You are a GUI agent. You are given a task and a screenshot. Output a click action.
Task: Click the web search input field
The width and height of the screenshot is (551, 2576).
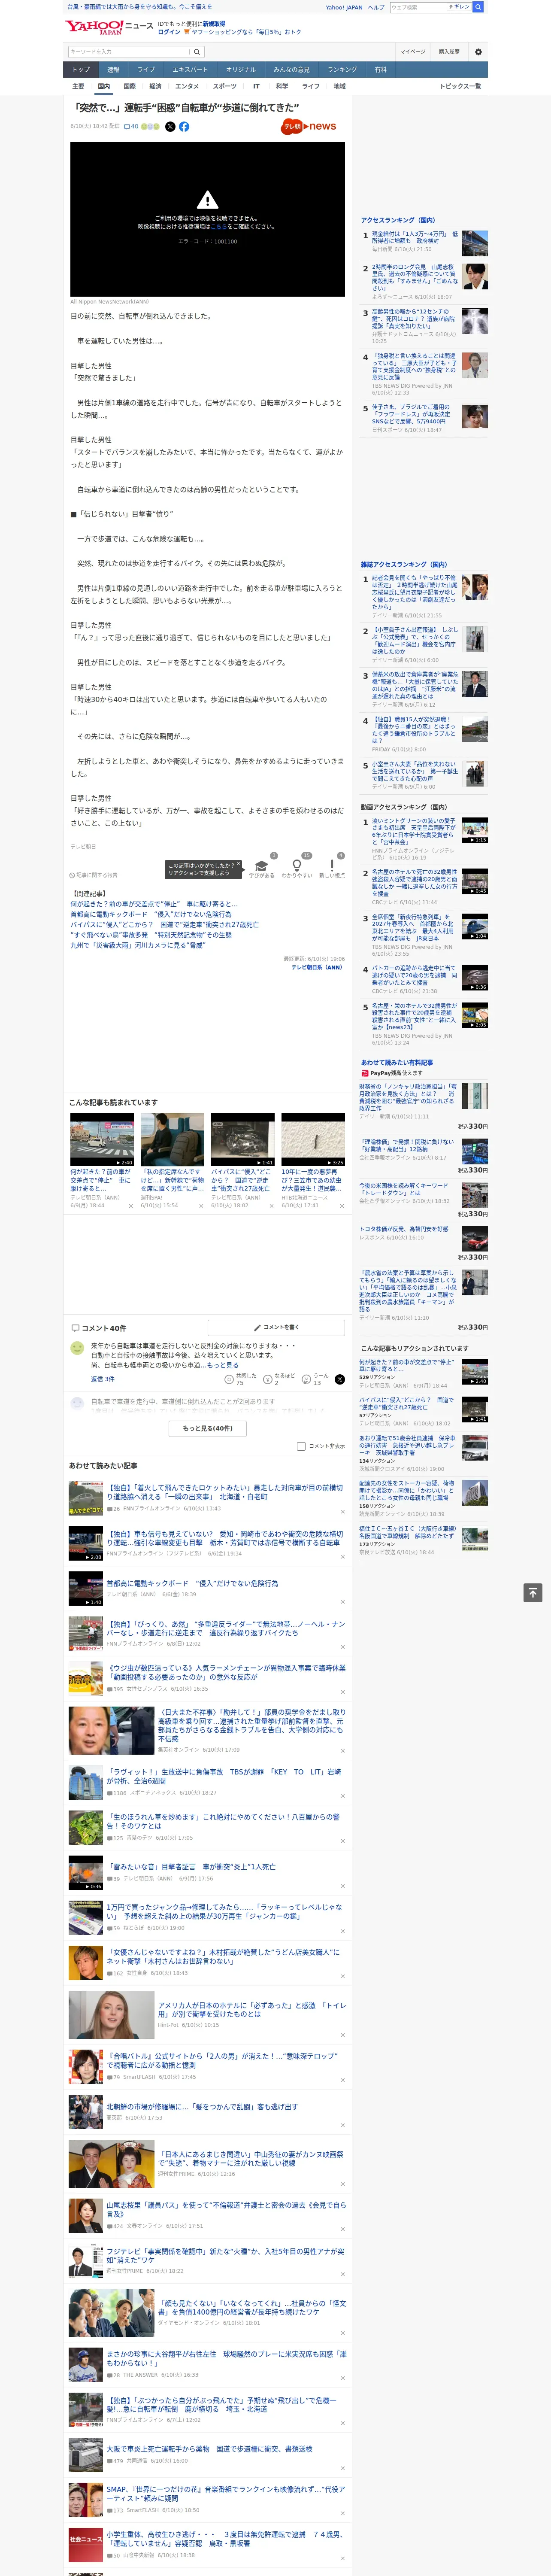pos(417,7)
